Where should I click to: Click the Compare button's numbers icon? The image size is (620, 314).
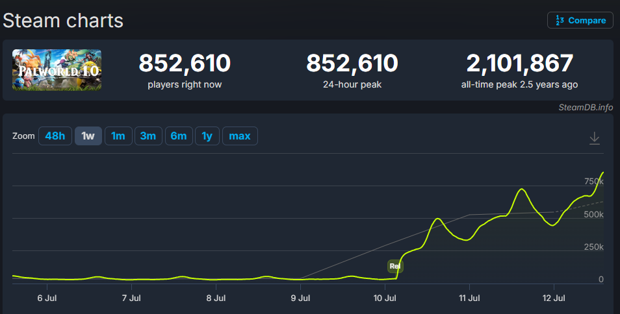tap(560, 20)
